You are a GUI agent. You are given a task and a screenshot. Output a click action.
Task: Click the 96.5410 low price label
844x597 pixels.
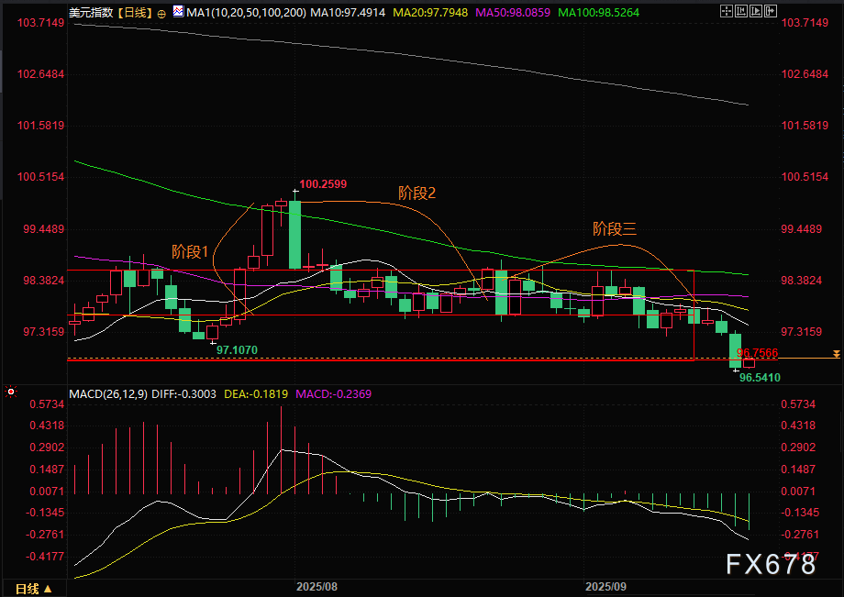[x=760, y=377]
